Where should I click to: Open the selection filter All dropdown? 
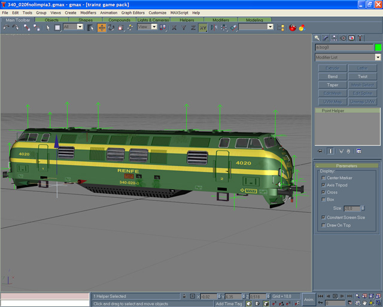73,27
